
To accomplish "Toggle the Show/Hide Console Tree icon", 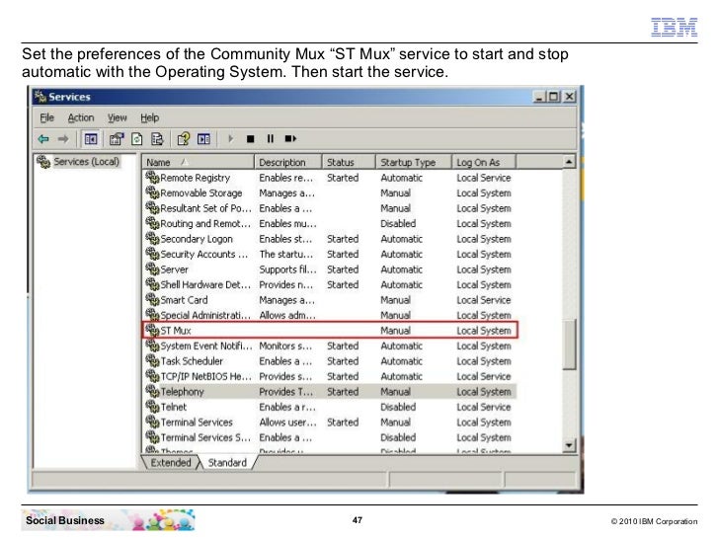I will (91, 138).
